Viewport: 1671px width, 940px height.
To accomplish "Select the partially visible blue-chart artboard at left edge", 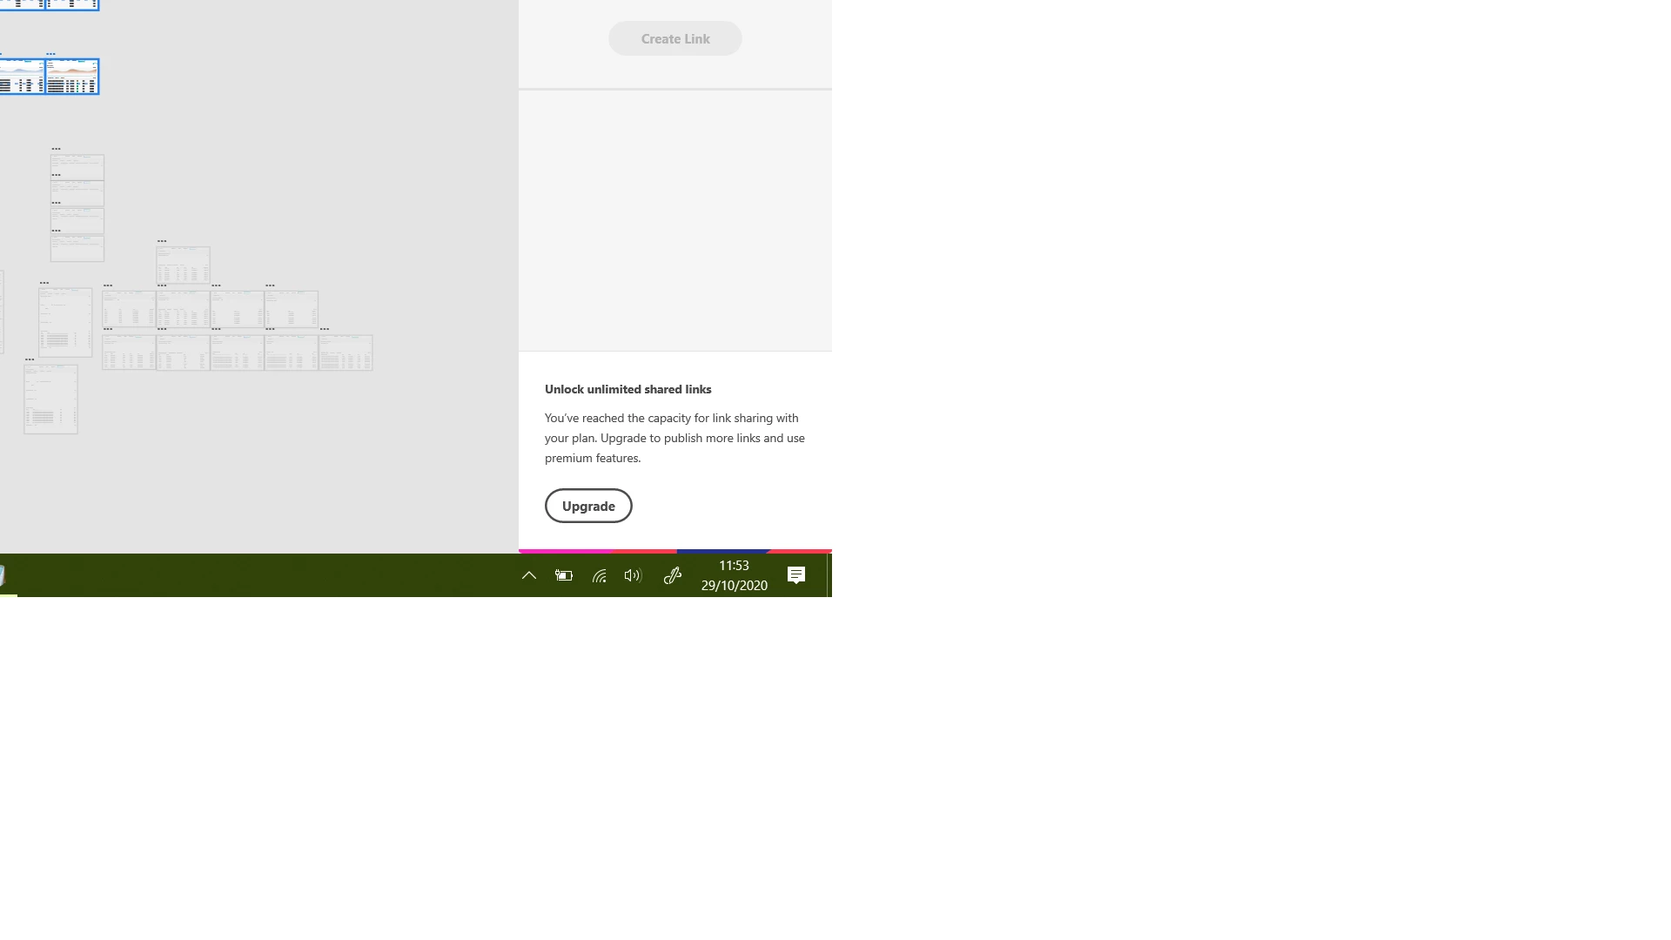I will click(21, 77).
